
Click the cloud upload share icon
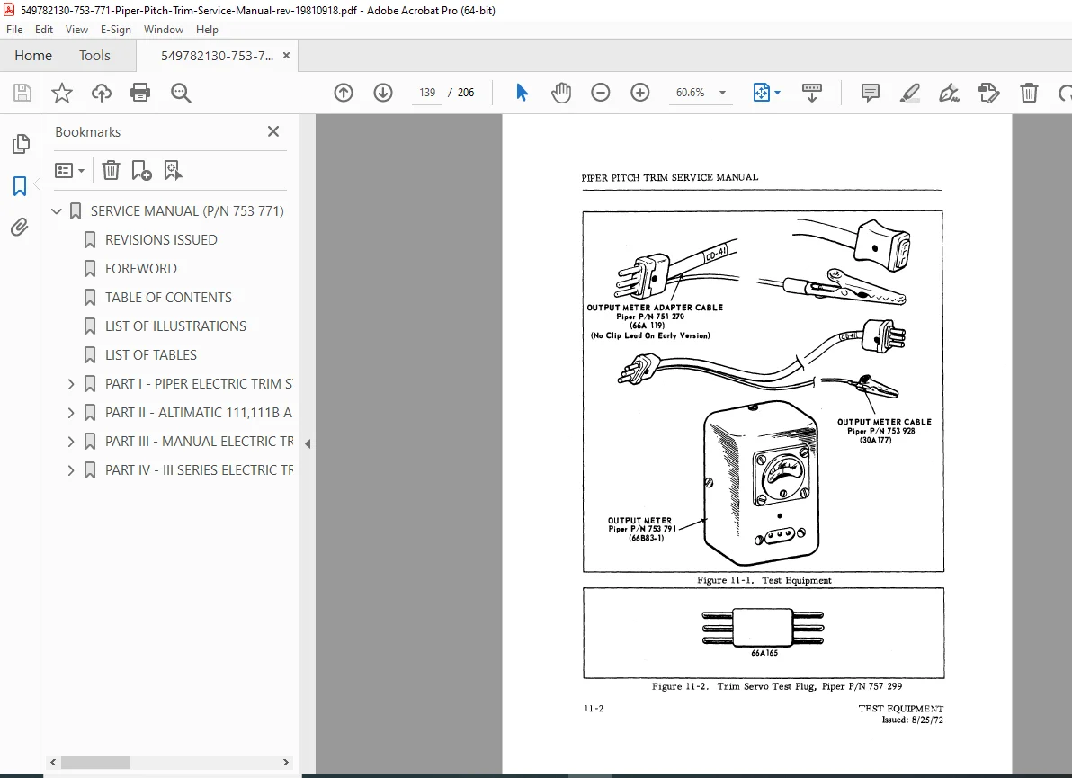click(102, 93)
